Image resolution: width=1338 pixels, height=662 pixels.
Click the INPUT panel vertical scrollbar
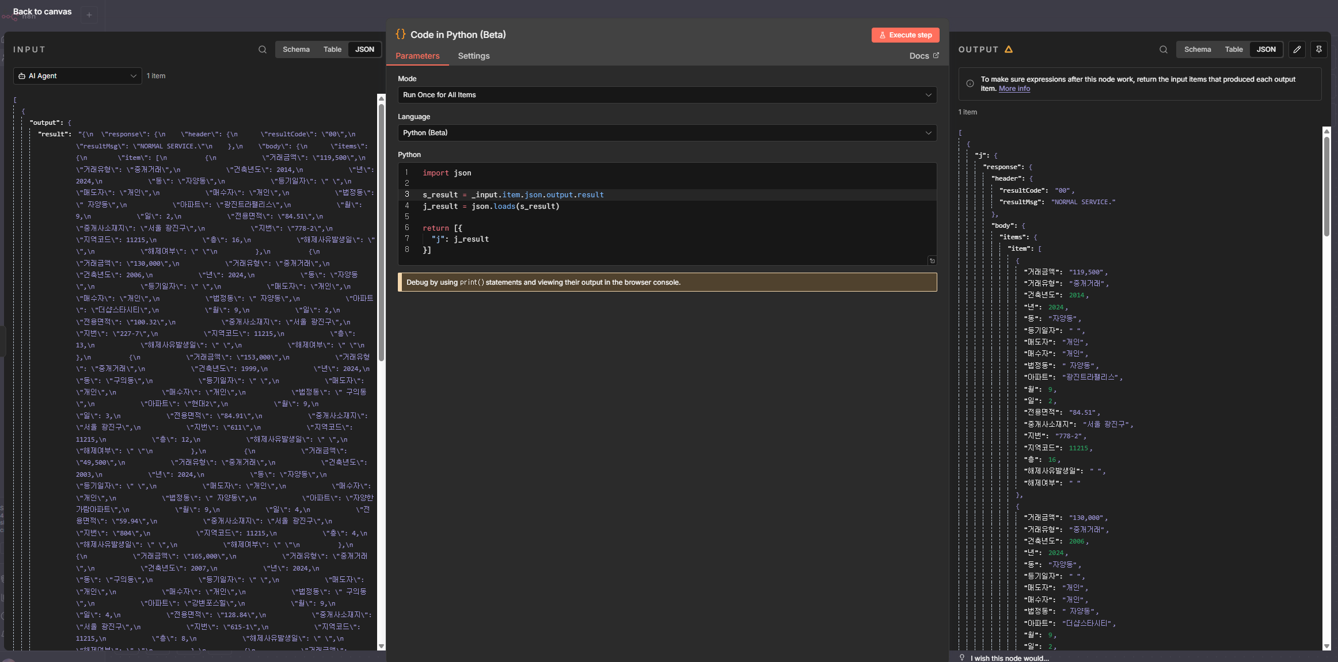381,230
